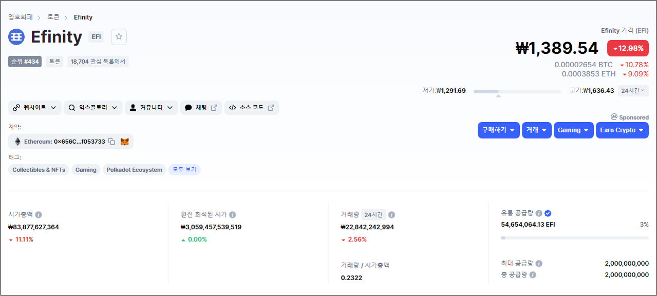Expand the 웹사이트 dropdown
This screenshot has height=296, width=657.
(x=34, y=108)
